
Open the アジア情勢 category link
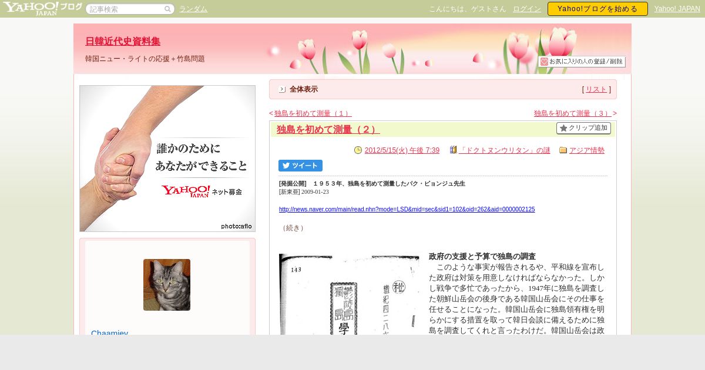587,150
